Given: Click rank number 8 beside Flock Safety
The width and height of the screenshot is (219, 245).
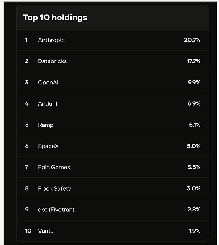Looking at the screenshot, I should coord(27,188).
